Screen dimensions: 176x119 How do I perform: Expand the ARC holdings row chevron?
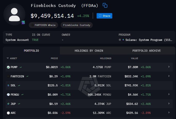pos(169,113)
